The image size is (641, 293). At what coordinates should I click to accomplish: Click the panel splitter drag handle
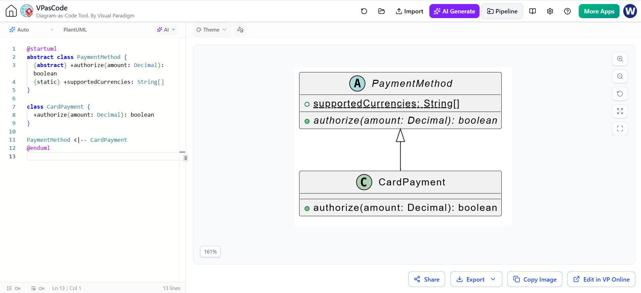186,158
